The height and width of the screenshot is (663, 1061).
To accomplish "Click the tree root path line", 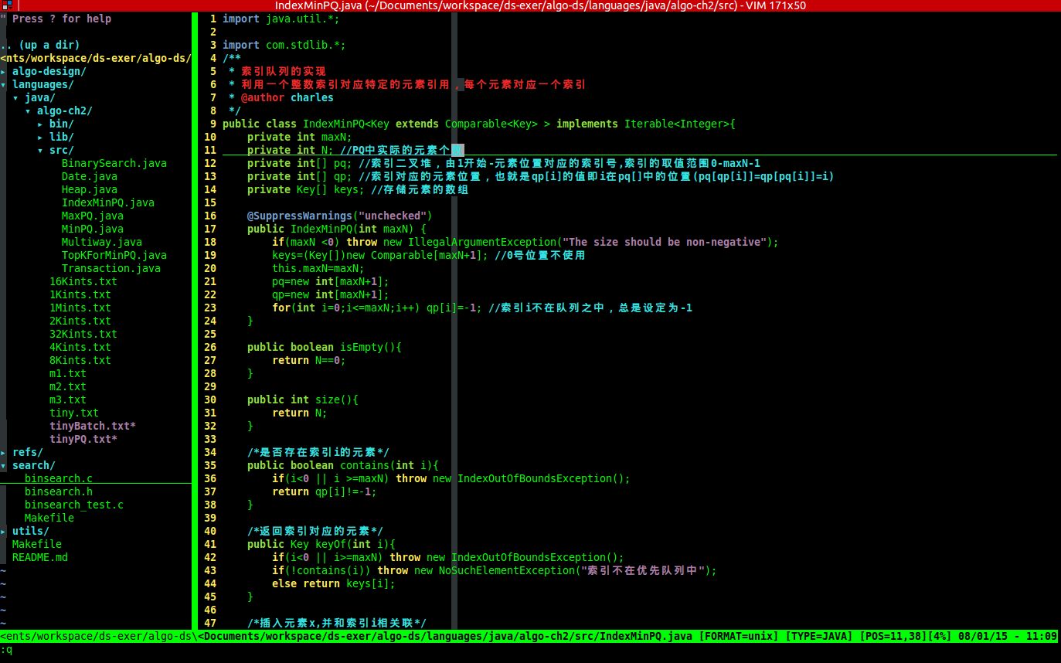I will click(95, 59).
